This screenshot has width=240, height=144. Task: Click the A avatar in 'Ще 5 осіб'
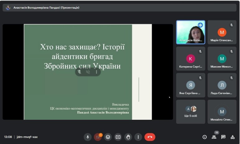(x=188, y=109)
